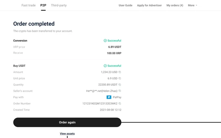Open the User Guide
Image resolution: width=221 pixels, height=138 pixels.
click(x=125, y=5)
